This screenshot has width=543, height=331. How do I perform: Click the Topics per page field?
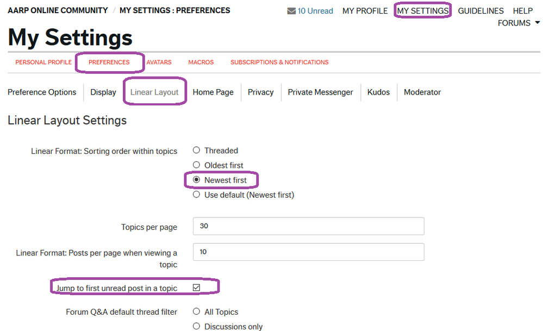[x=308, y=226]
